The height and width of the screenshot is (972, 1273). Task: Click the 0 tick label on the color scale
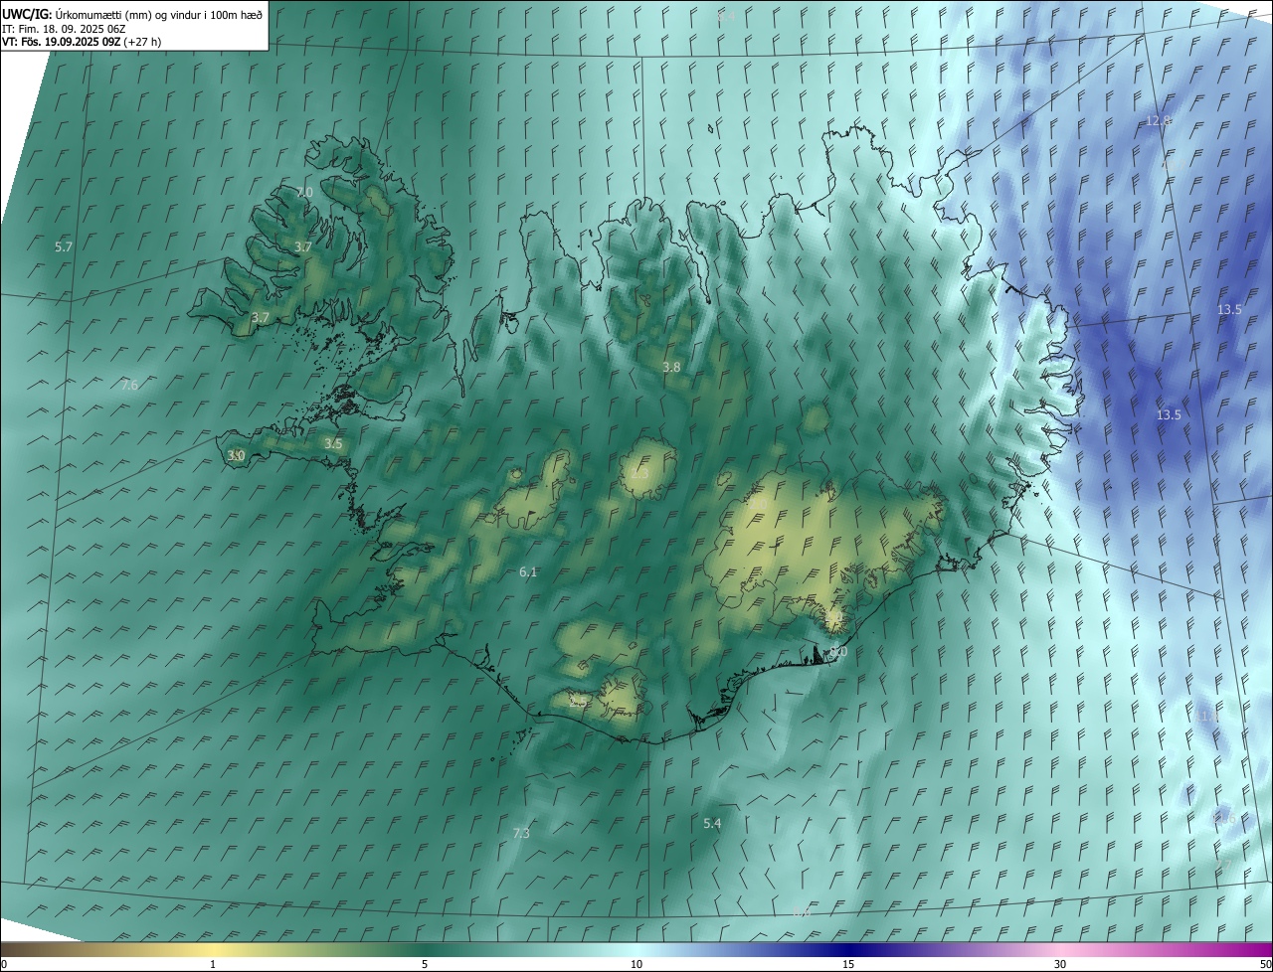[x=4, y=964]
